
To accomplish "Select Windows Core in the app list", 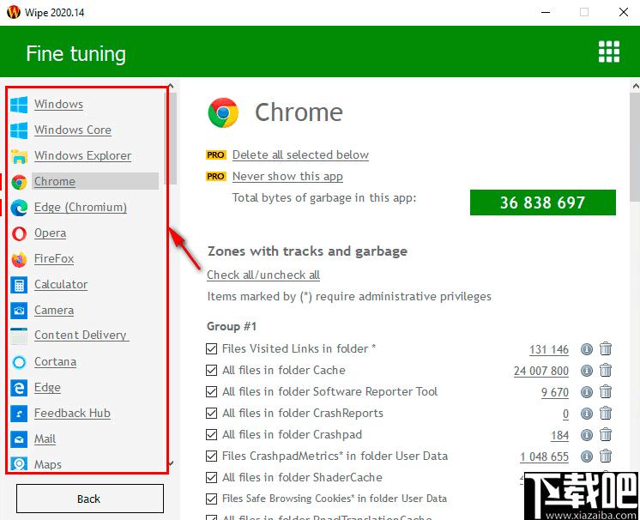I will point(73,130).
